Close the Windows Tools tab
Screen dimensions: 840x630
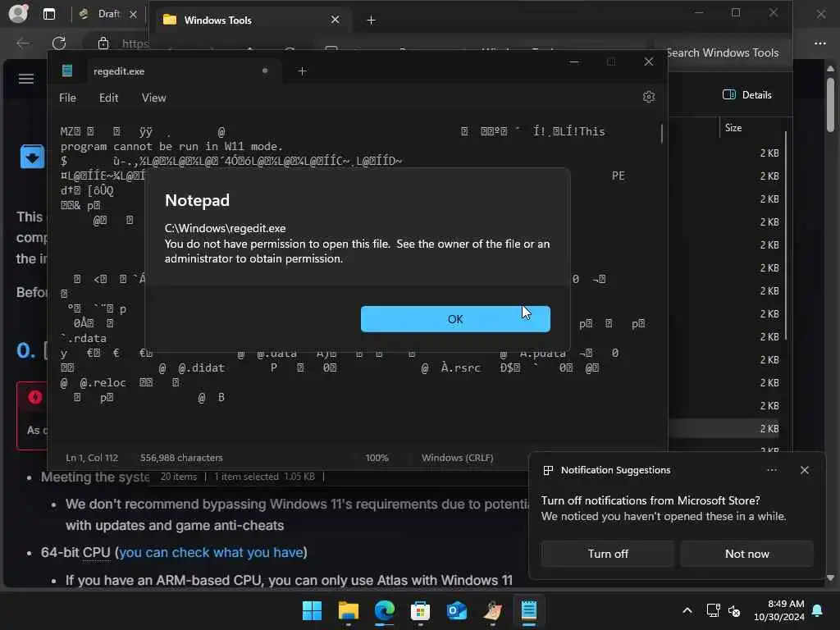(x=336, y=20)
